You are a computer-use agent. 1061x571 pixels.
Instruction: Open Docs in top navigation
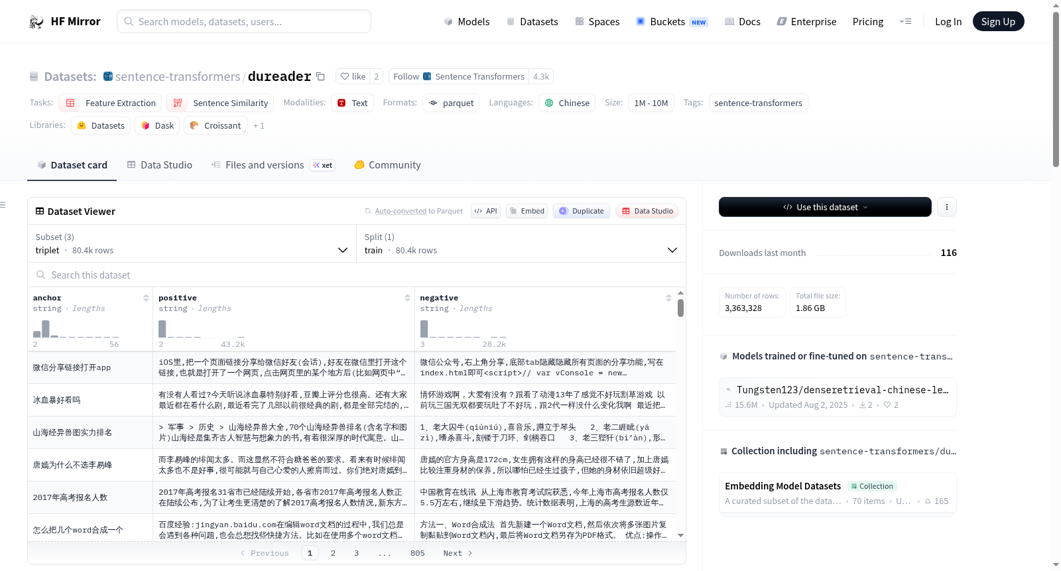[742, 22]
